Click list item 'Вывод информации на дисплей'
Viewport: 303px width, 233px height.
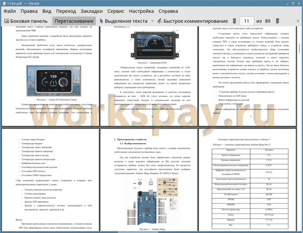234,100
